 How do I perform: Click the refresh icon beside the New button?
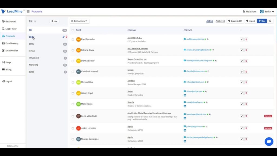point(270,21)
